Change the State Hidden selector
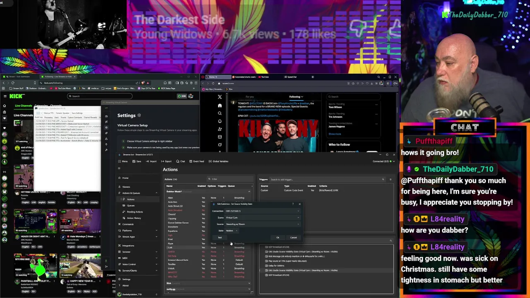 tap(231, 231)
